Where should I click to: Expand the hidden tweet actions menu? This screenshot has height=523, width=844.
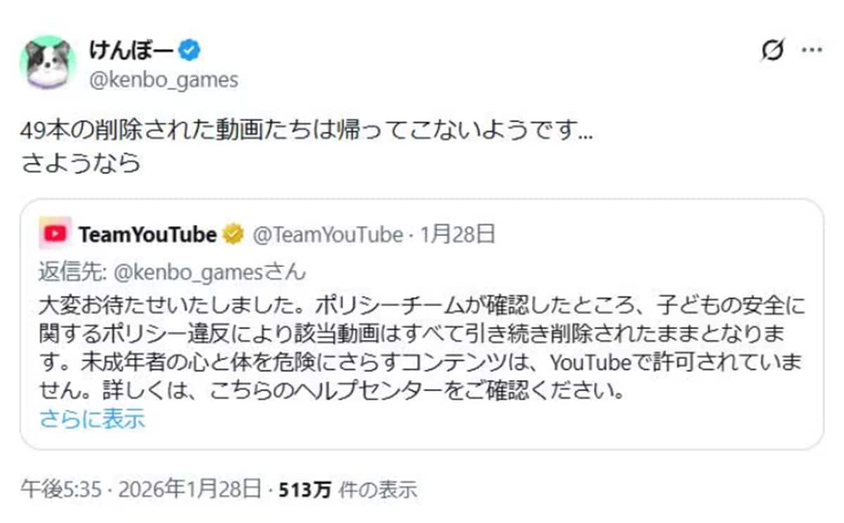pos(813,49)
